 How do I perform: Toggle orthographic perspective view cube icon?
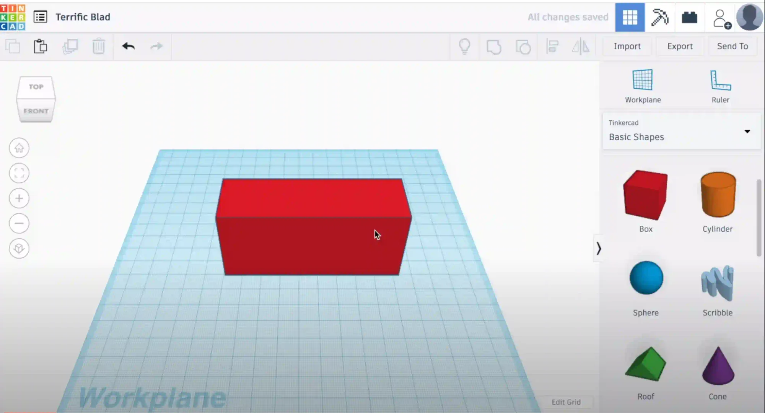[x=19, y=249]
